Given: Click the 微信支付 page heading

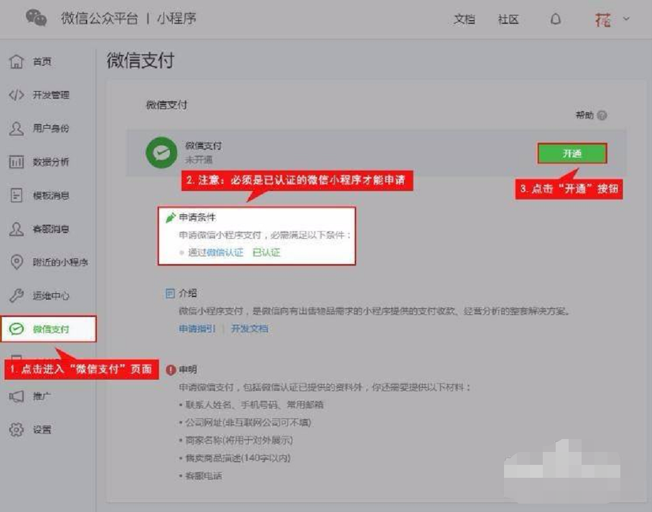Looking at the screenshot, I should tap(141, 61).
